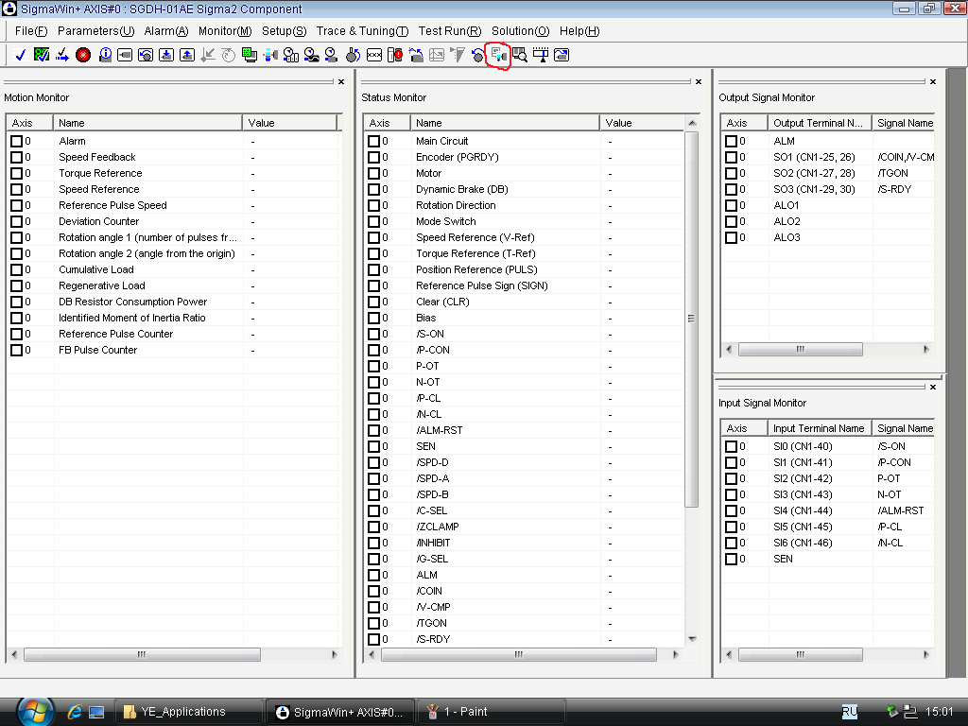
Task: Click the magnifying glass toolbar icon
Action: pyautogui.click(x=520, y=55)
